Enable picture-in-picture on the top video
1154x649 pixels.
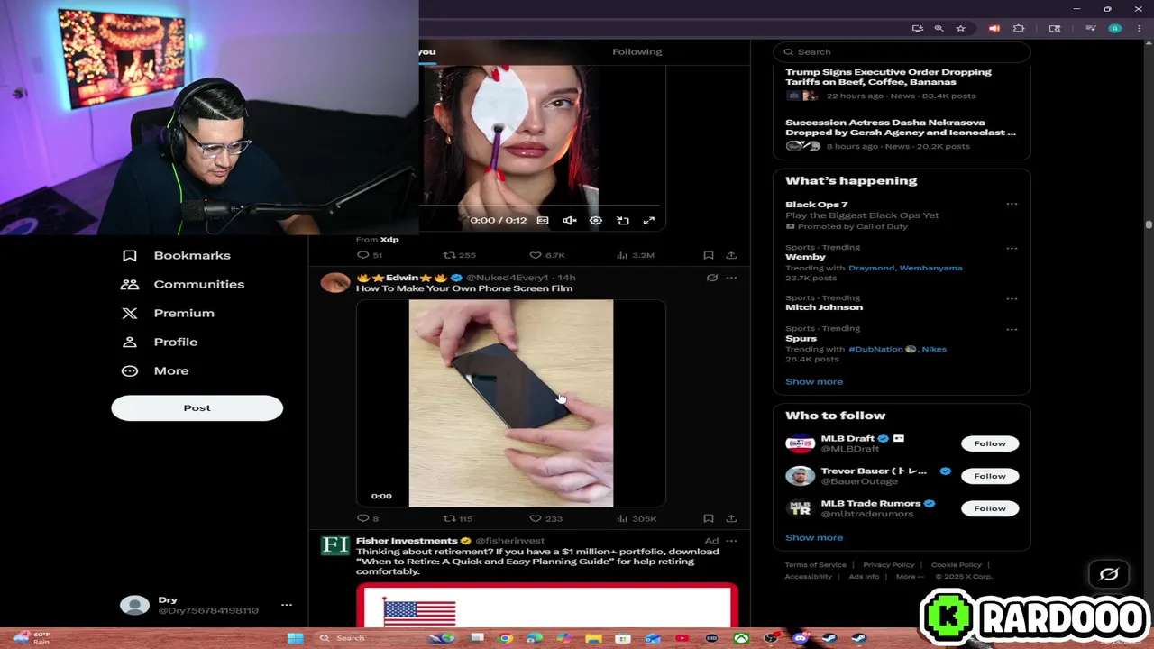(622, 220)
